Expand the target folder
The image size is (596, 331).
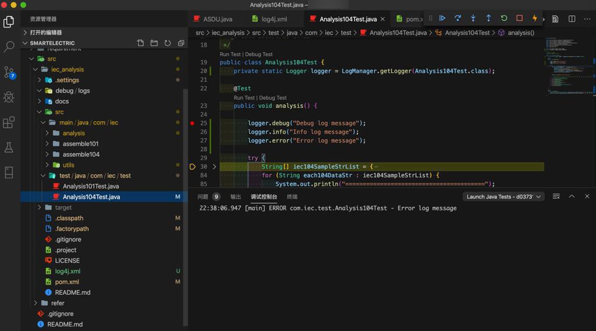pos(63,207)
